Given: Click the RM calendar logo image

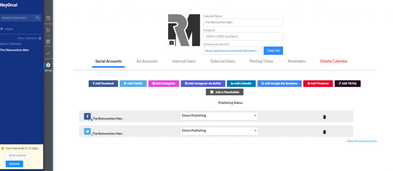Looking at the screenshot, I should [184, 30].
